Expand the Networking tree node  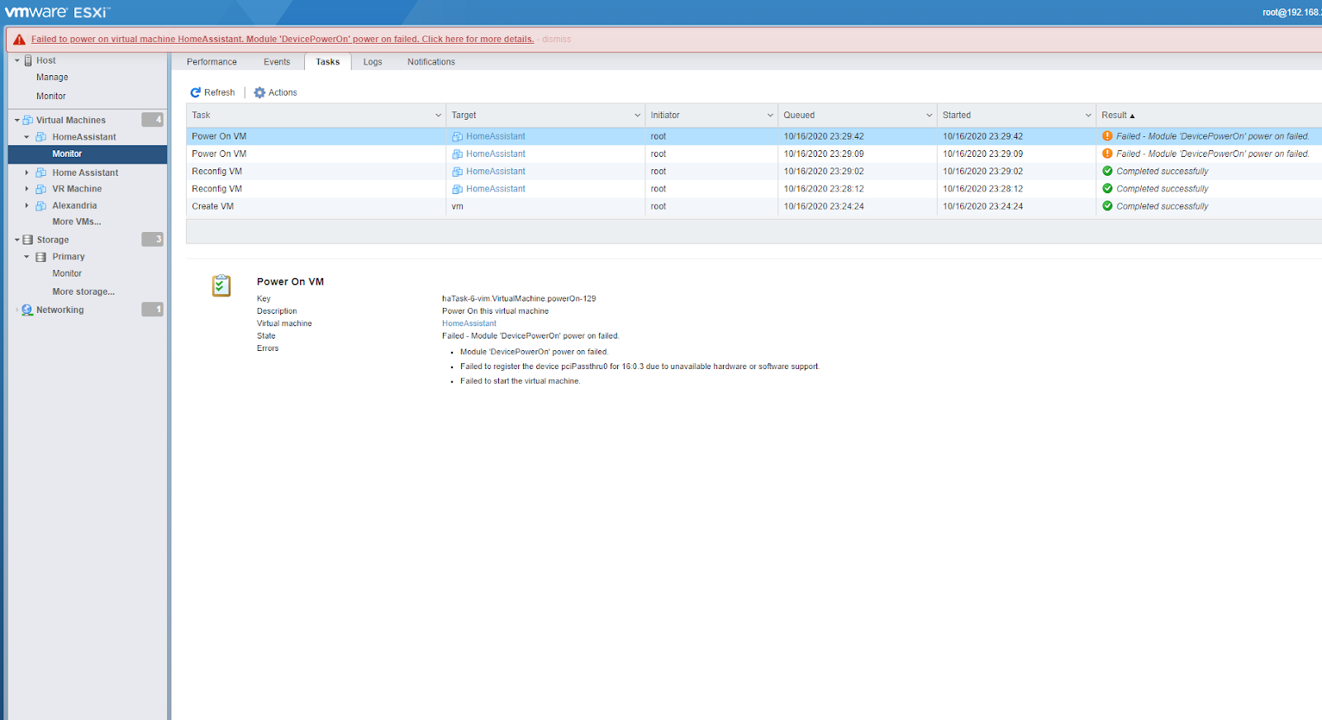coord(17,310)
